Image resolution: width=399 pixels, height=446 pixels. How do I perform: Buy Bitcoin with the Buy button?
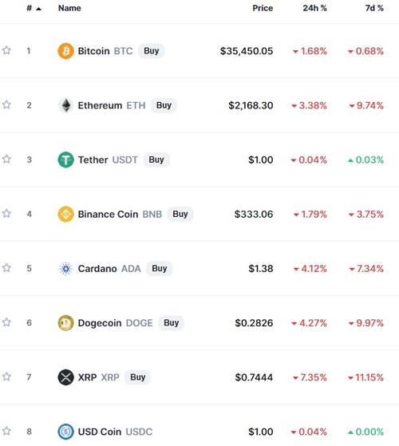point(152,51)
